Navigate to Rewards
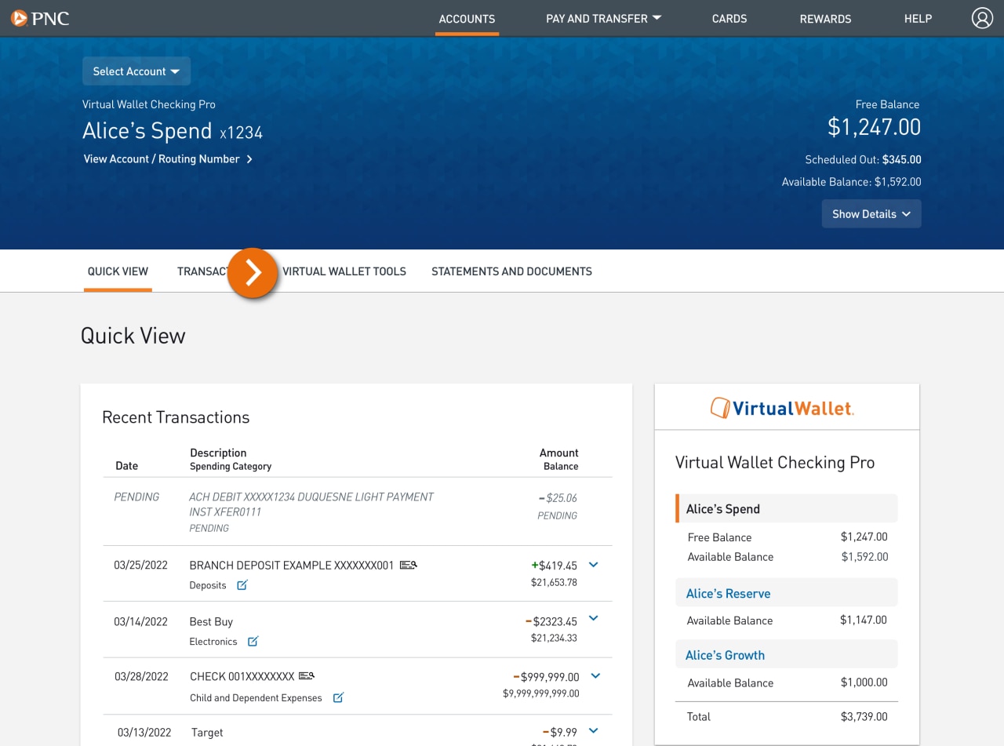 (825, 18)
